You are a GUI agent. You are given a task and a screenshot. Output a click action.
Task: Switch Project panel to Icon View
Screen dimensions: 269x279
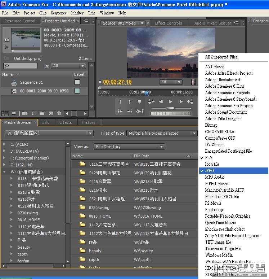[14, 113]
